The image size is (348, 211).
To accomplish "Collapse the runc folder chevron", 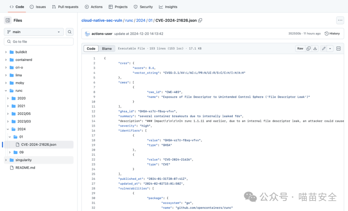I will pos(6,91).
